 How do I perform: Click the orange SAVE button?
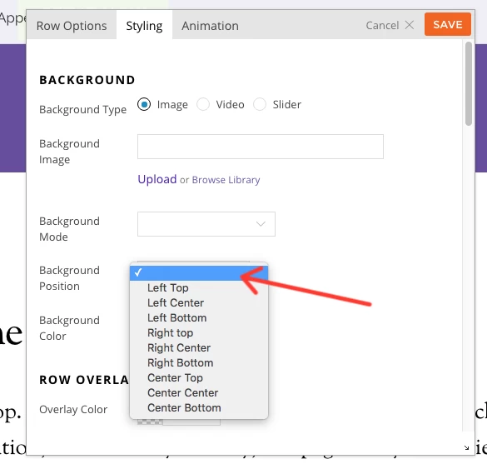coord(448,24)
